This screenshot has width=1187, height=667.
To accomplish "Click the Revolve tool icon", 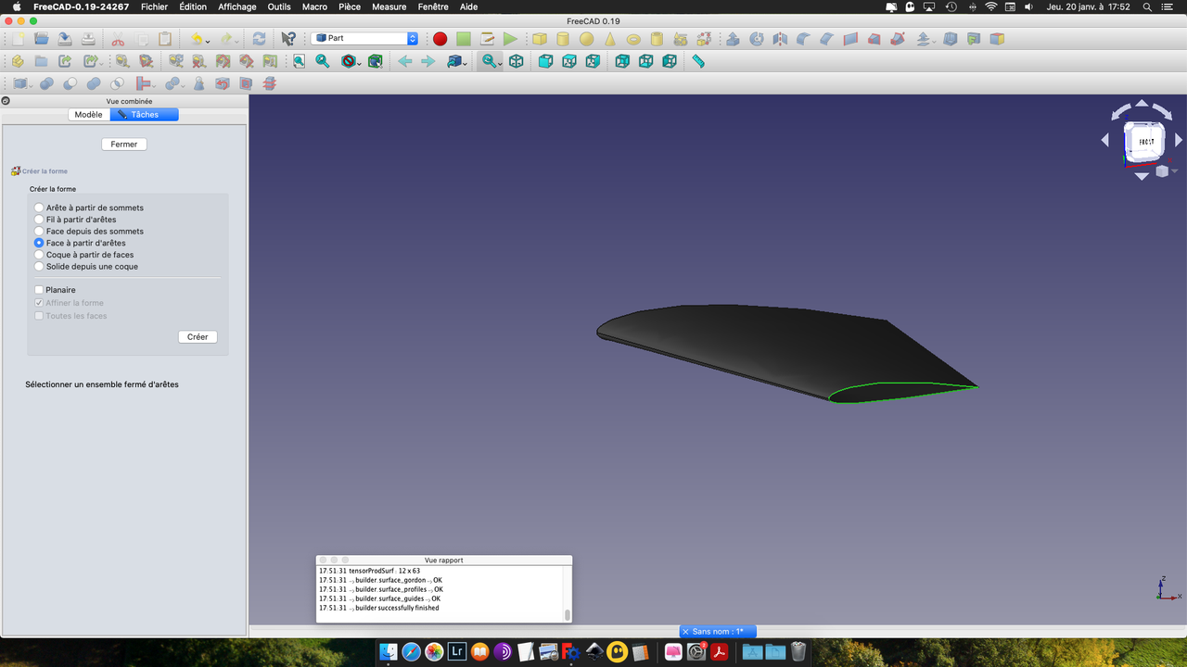I will (x=757, y=39).
